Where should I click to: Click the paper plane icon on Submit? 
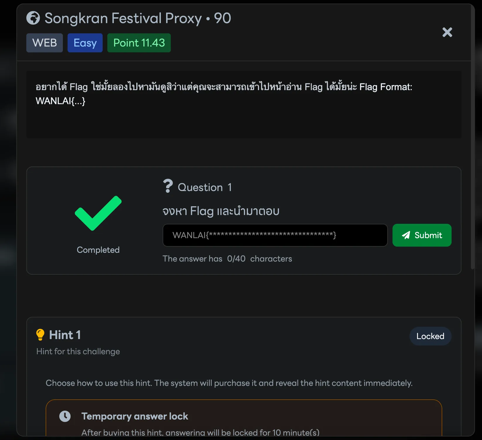pyautogui.click(x=406, y=235)
